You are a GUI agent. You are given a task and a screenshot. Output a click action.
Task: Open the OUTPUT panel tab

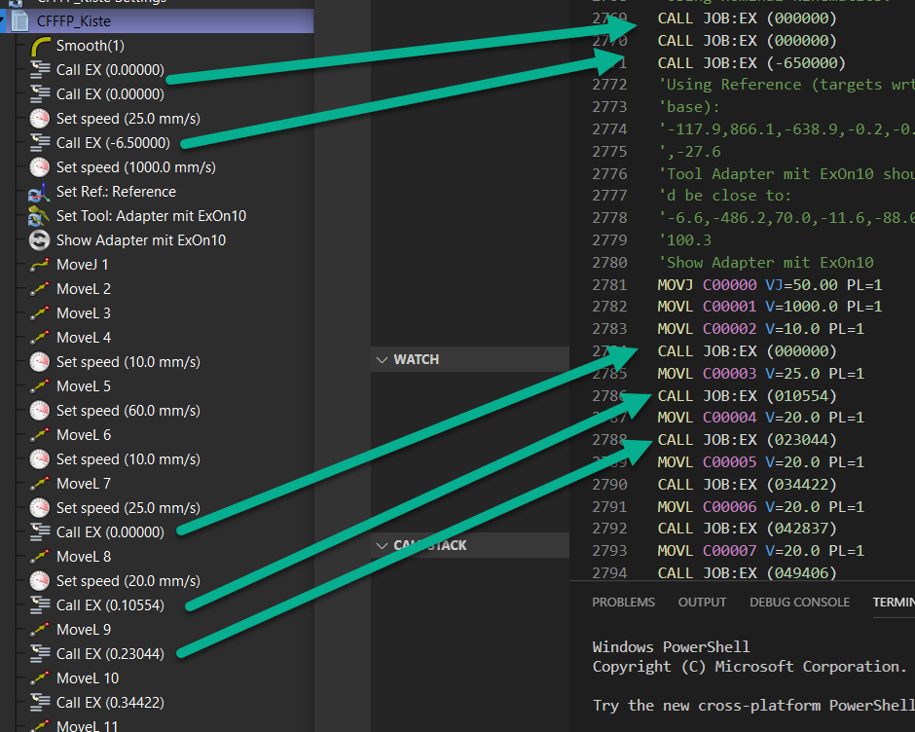pos(702,603)
